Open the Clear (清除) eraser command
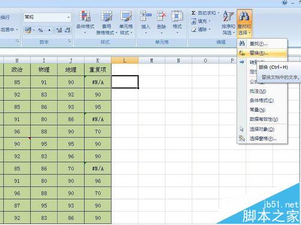Viewport: 301px width, 225px height. point(200,29)
